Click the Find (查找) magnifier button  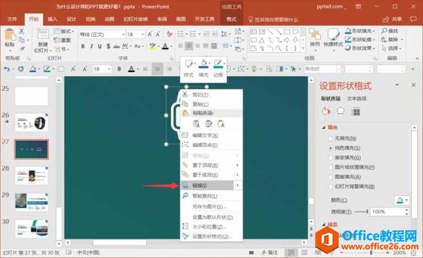pyautogui.click(x=390, y=31)
